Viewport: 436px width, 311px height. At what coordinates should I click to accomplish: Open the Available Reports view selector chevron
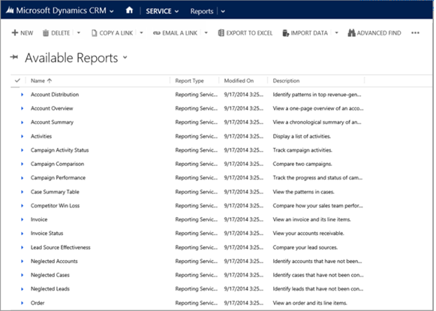pyautogui.click(x=125, y=57)
